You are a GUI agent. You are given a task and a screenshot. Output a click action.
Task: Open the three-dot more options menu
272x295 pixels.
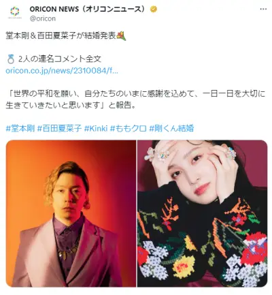tap(263, 10)
